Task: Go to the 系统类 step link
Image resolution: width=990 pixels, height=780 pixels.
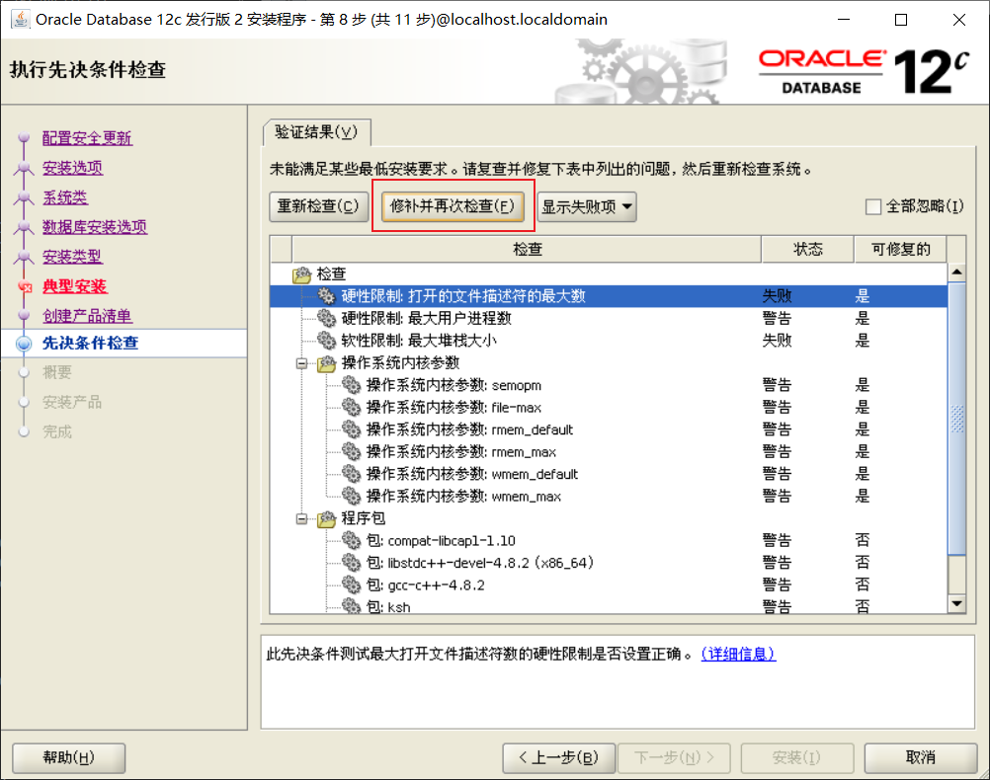Action: [65, 197]
